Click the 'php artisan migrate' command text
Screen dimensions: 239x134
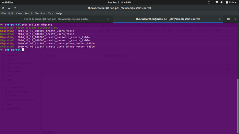pyautogui.click(x=37, y=24)
